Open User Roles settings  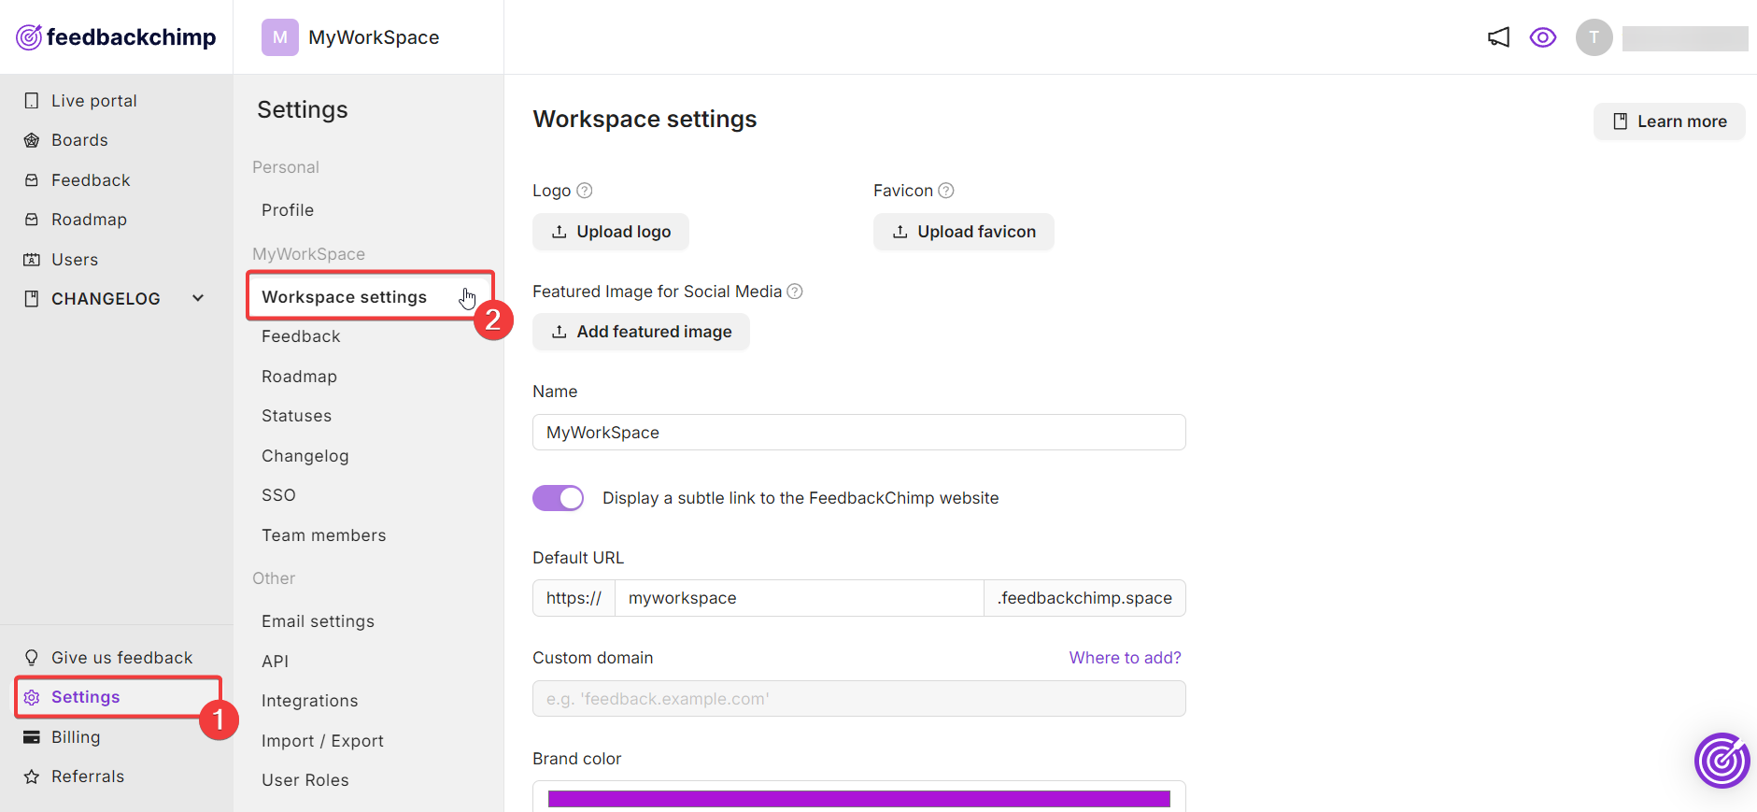(305, 780)
